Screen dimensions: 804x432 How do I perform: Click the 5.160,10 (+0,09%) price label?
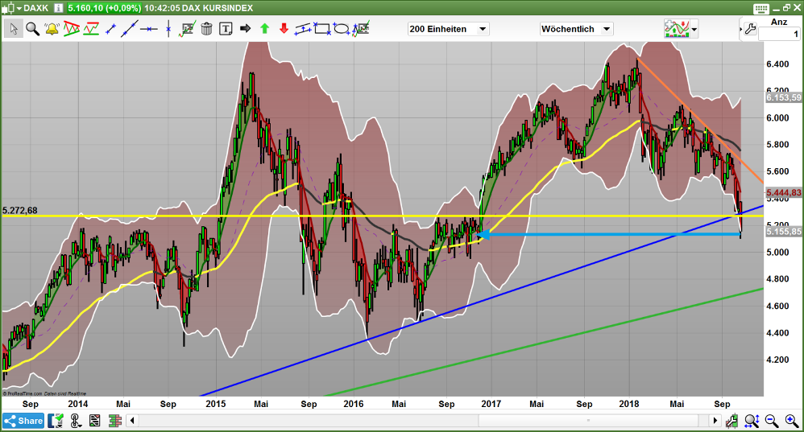click(104, 8)
